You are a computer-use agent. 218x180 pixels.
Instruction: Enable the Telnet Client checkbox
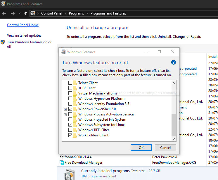click(x=70, y=83)
